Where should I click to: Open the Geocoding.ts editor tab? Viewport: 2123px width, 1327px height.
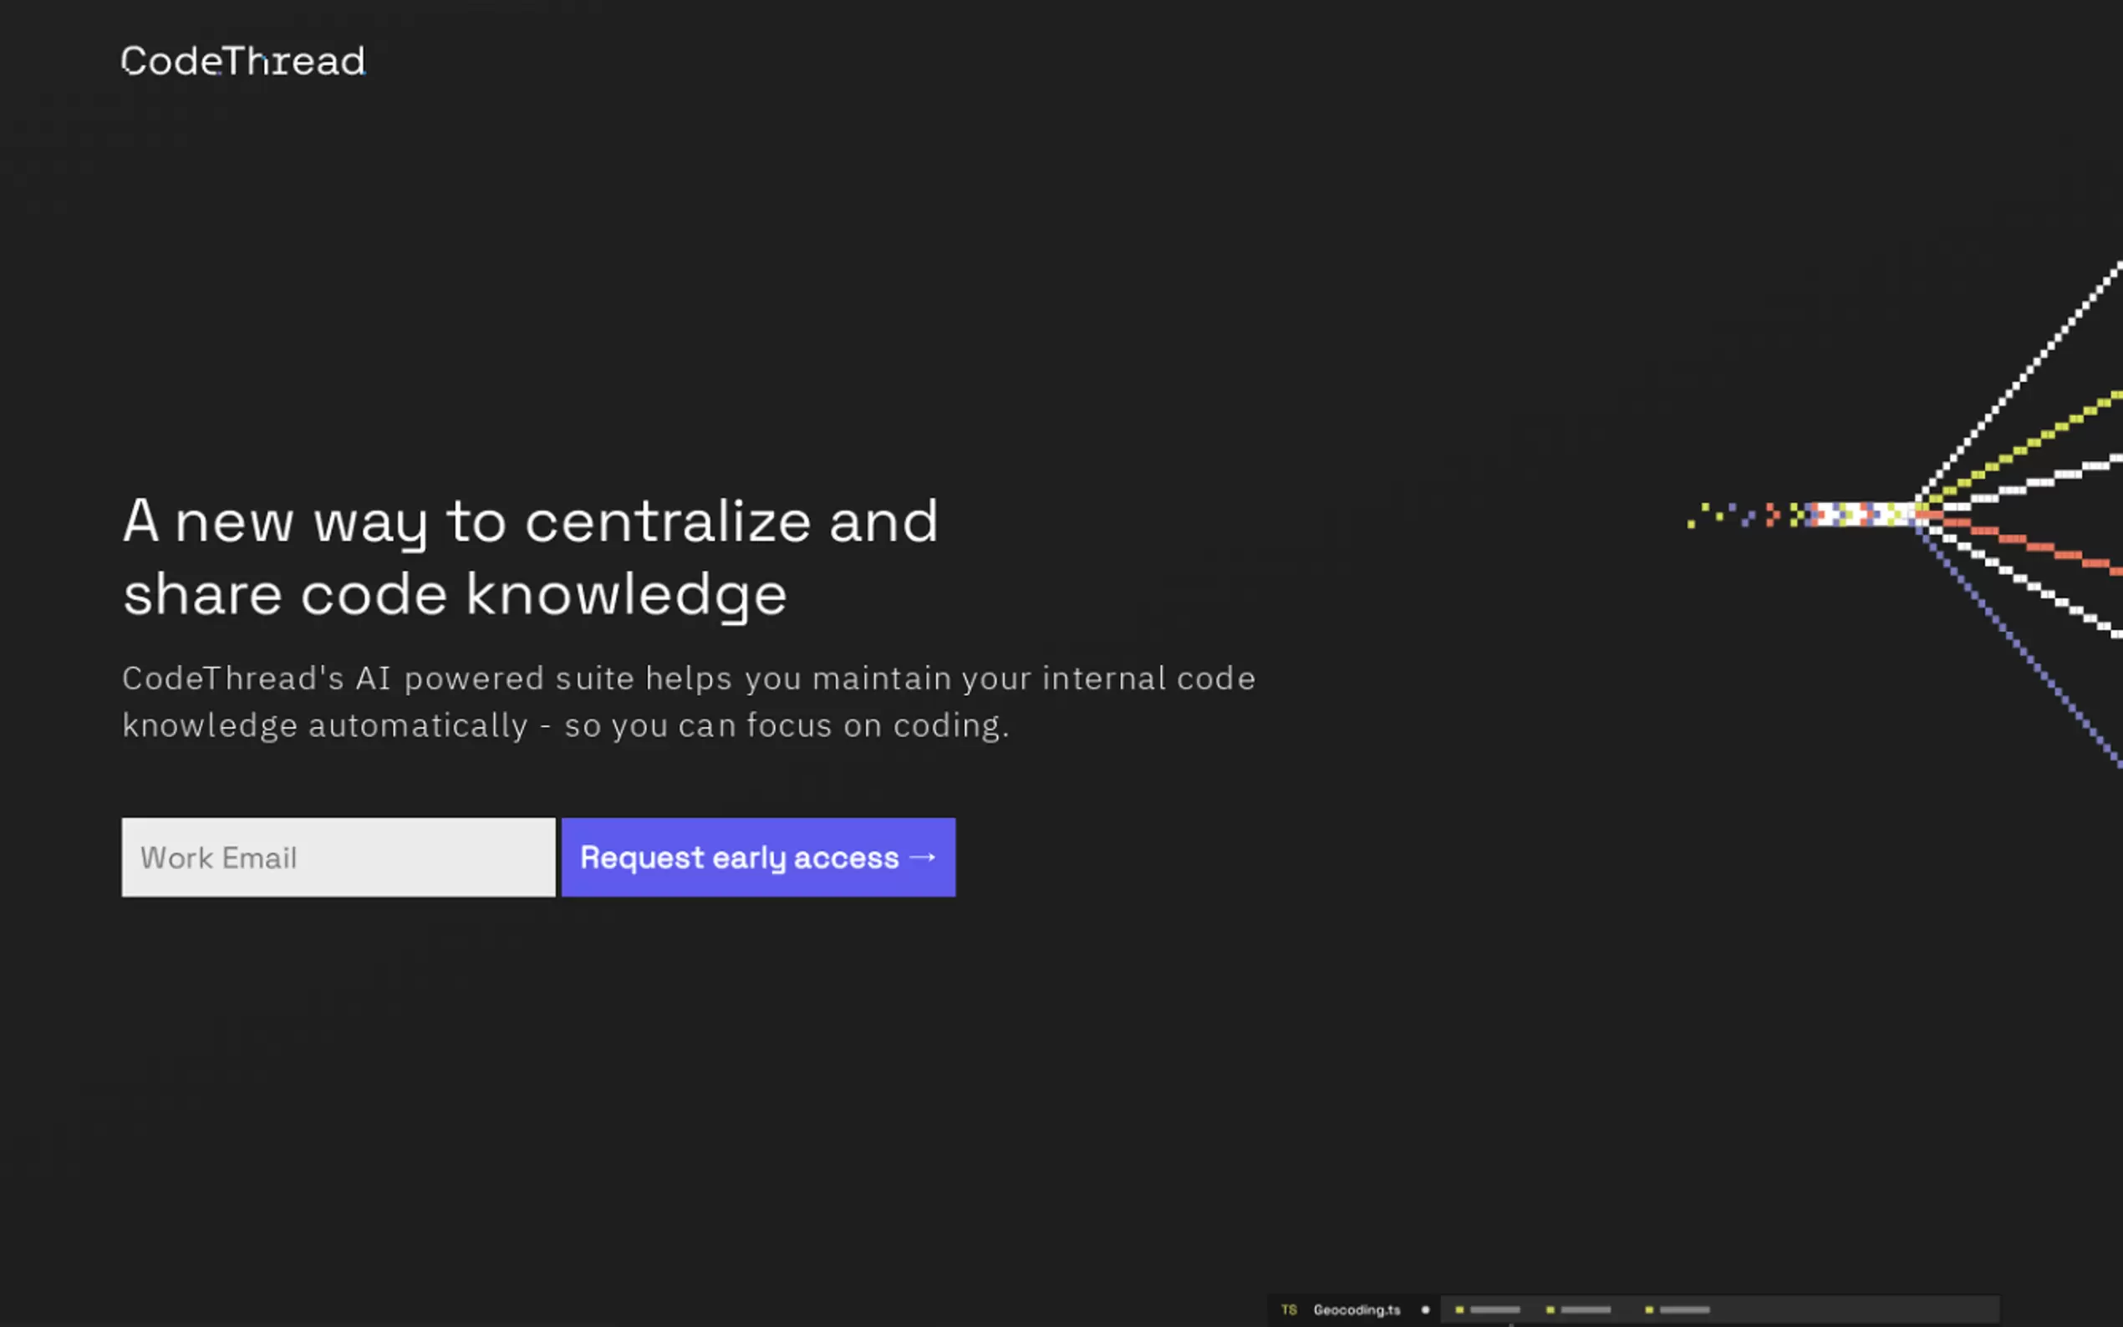(x=1356, y=1309)
